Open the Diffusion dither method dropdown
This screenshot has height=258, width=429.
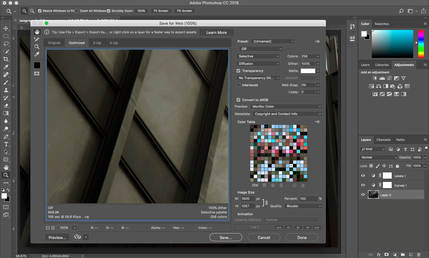pos(259,64)
